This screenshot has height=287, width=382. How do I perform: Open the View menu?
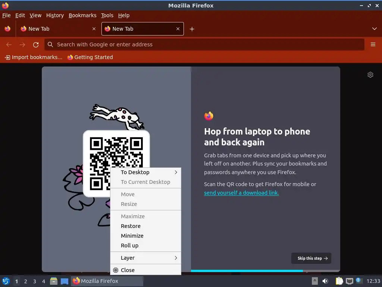(x=35, y=15)
